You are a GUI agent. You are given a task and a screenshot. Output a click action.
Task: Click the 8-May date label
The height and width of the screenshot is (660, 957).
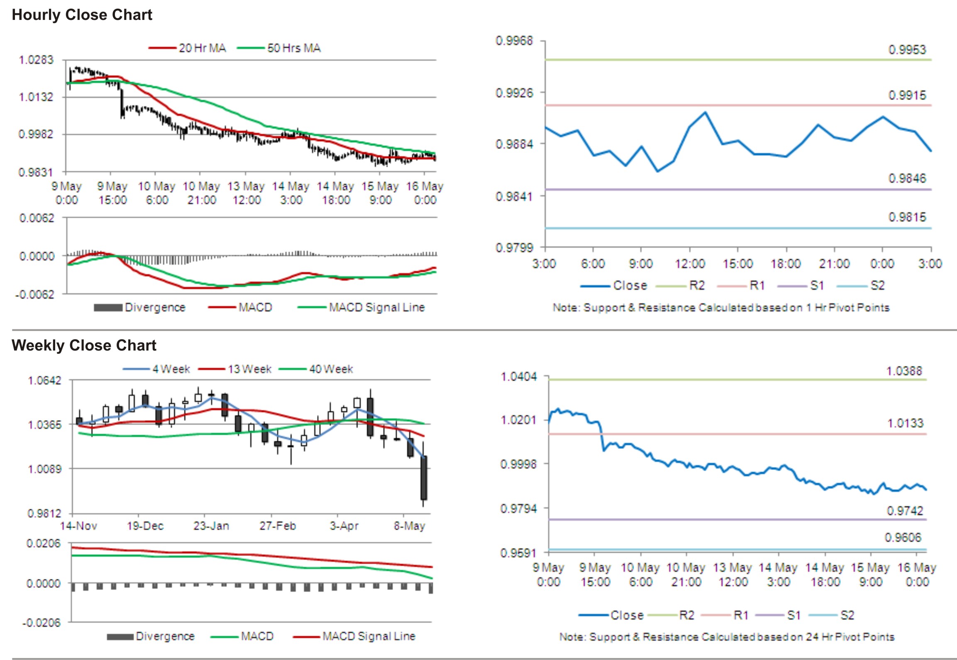410,526
